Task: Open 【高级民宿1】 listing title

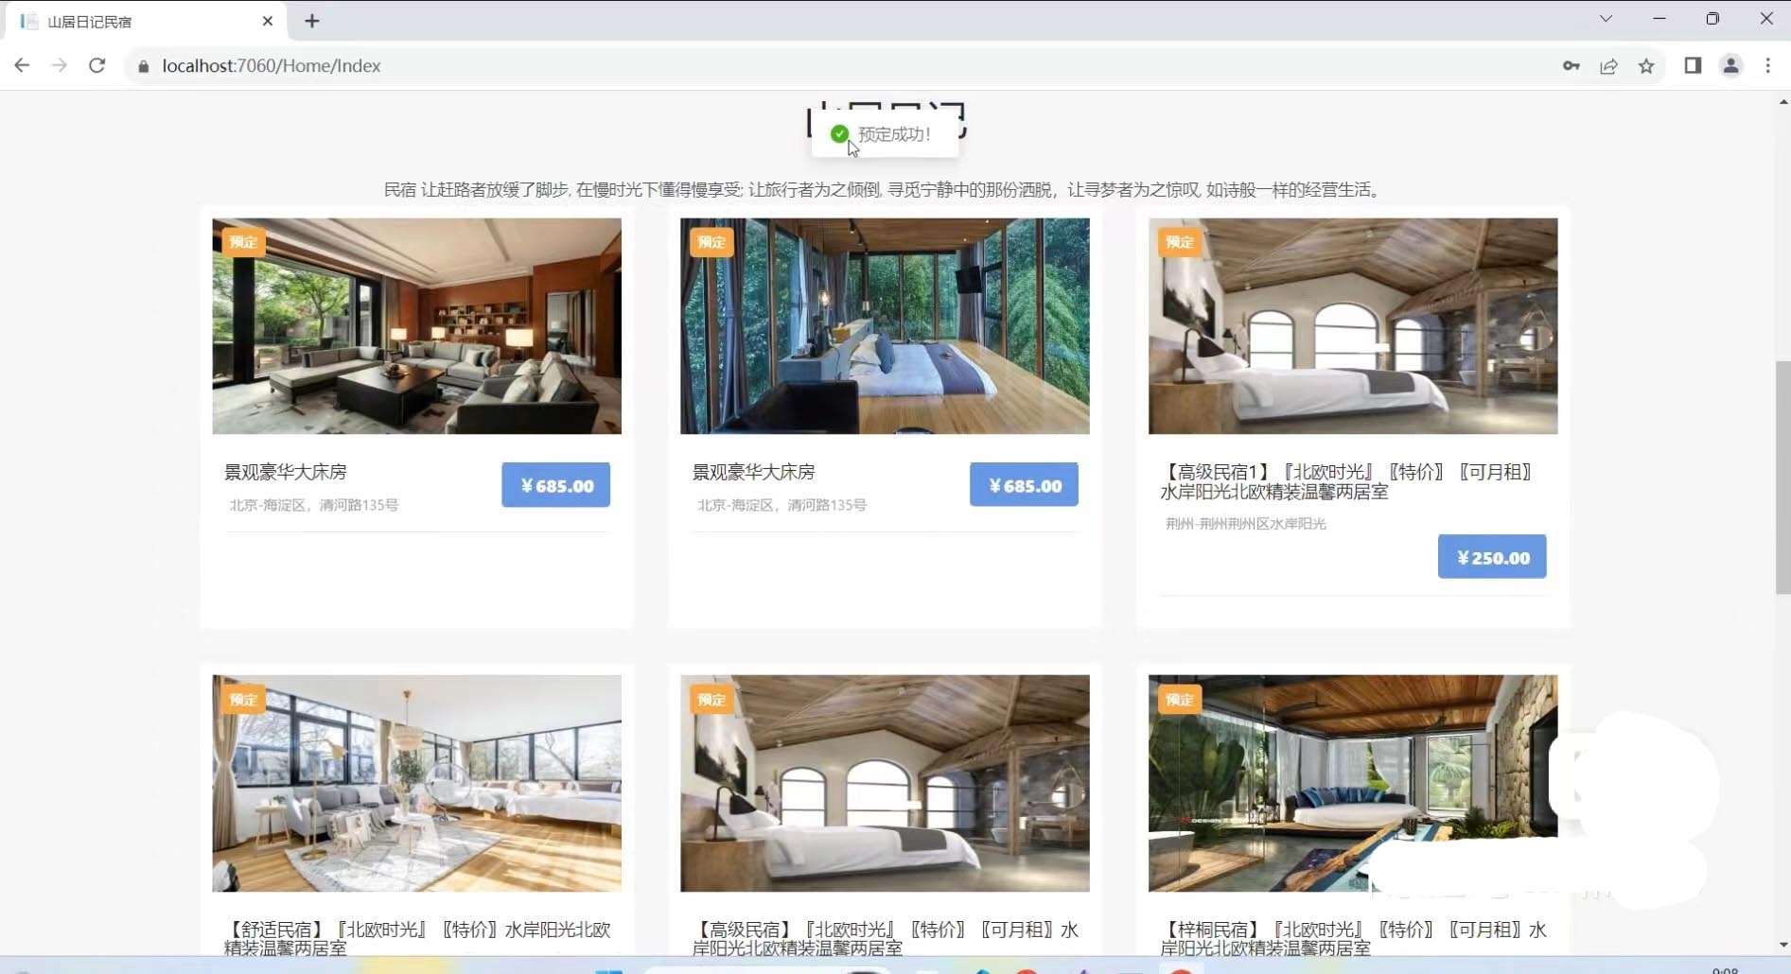Action: pos(1347,481)
